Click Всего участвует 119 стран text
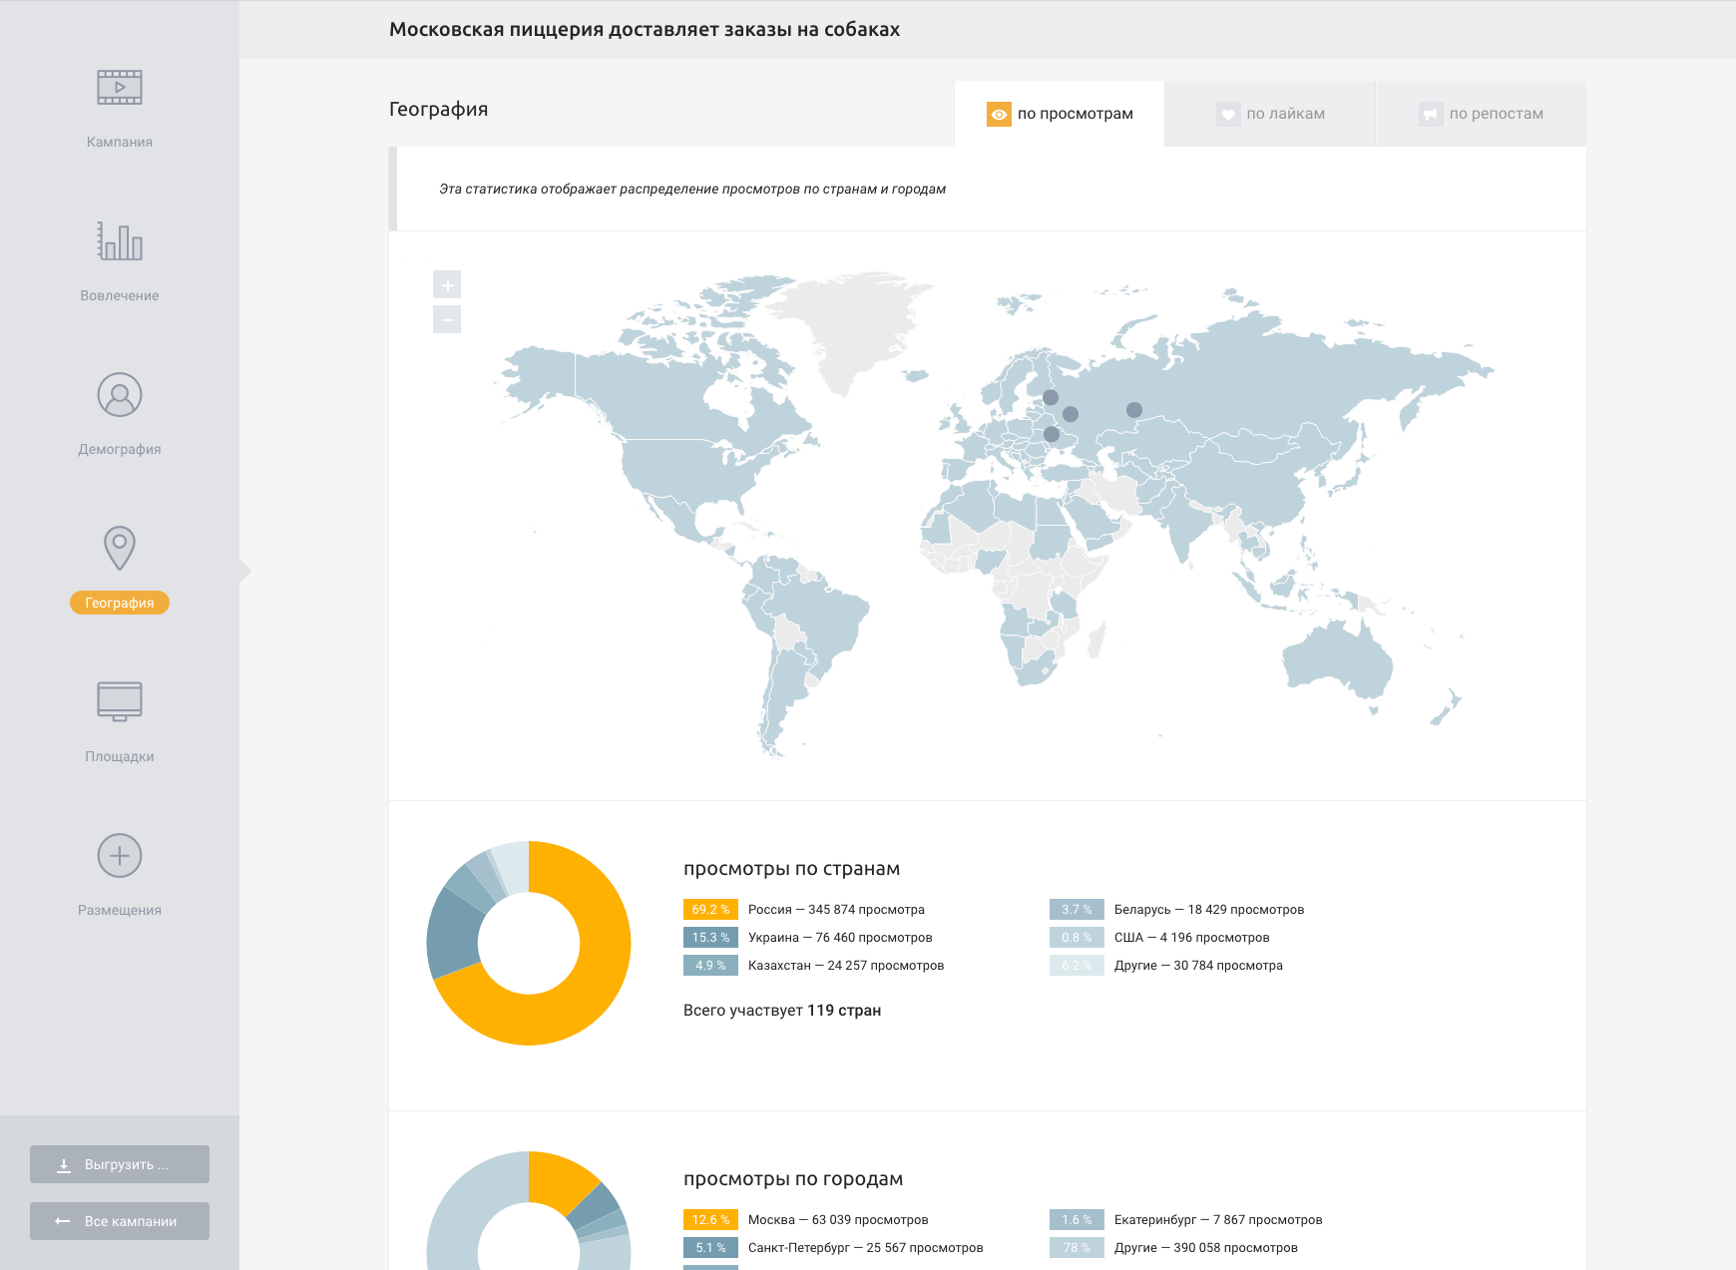The width and height of the screenshot is (1736, 1270). click(x=782, y=1011)
